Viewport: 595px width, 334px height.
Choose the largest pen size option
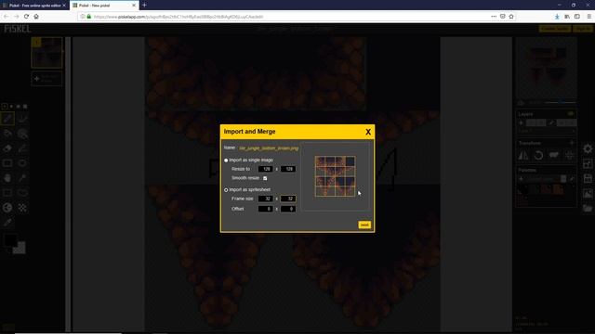(25, 107)
